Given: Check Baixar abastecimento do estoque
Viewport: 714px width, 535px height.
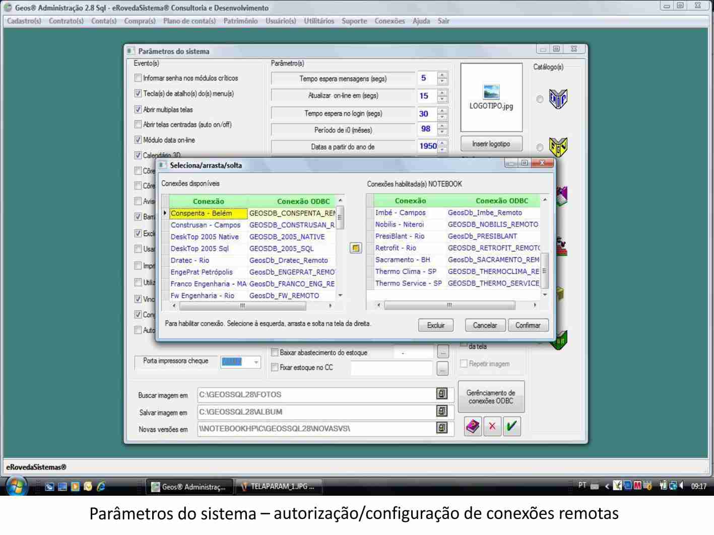Looking at the screenshot, I should point(275,352).
